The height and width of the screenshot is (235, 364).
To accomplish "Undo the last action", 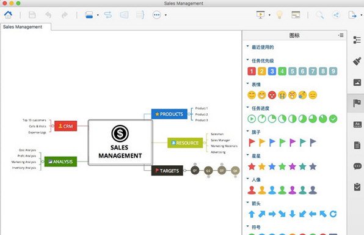I will [48, 15].
